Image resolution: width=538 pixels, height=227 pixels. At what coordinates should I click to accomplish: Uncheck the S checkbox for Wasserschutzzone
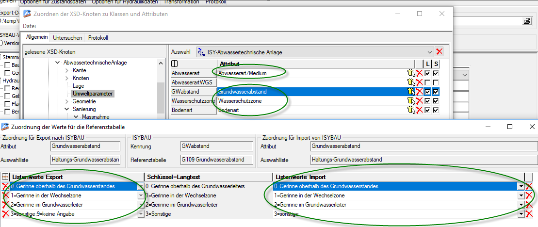(436, 101)
